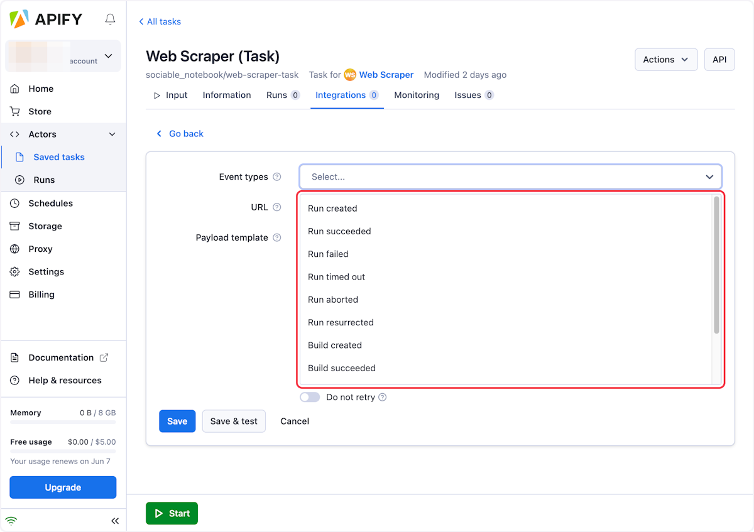Viewport: 754px width, 532px height.
Task: Go back to All tasks
Action: click(x=160, y=21)
